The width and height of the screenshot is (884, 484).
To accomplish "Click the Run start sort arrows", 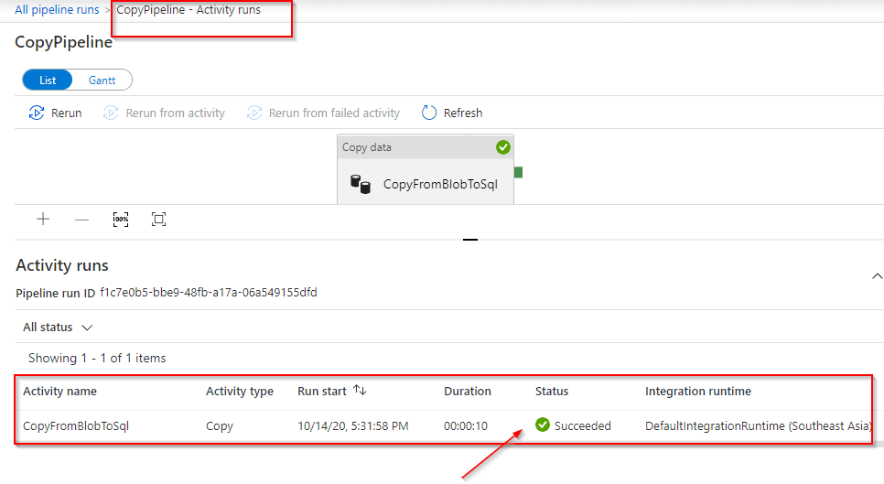I will point(360,391).
